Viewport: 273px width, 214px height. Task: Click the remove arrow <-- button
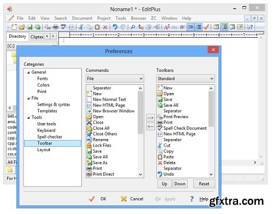pos(151,126)
